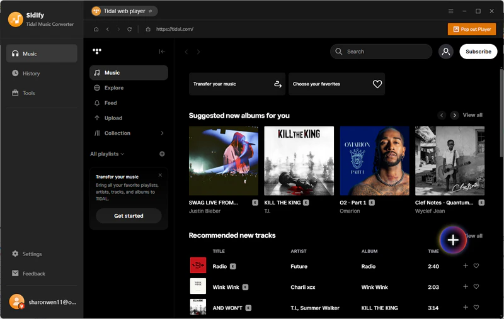Screen dimensions: 504x319
Task: Click the Wink Wink album name in track row
Action: tap(374, 288)
